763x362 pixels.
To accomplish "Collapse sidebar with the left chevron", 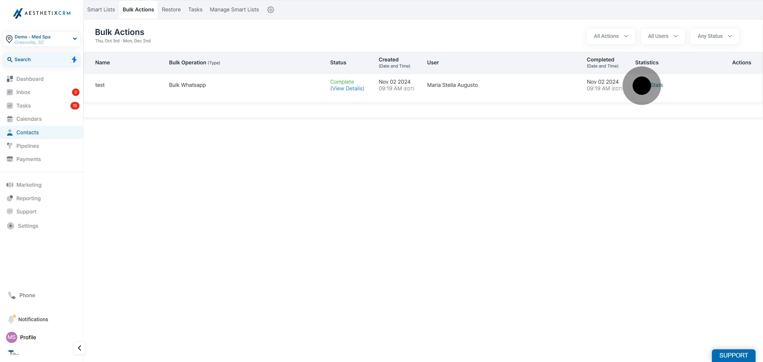I will [79, 348].
